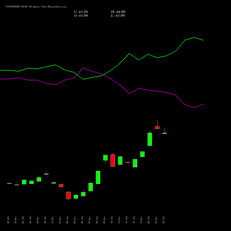This screenshot has height=231, width=231.
Task: Click the green candlestick for 09 Jan
Action: [x=105, y=158]
